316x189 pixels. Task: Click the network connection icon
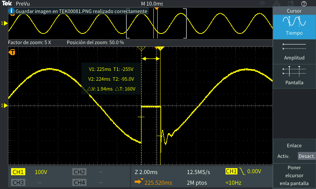coord(277,4)
